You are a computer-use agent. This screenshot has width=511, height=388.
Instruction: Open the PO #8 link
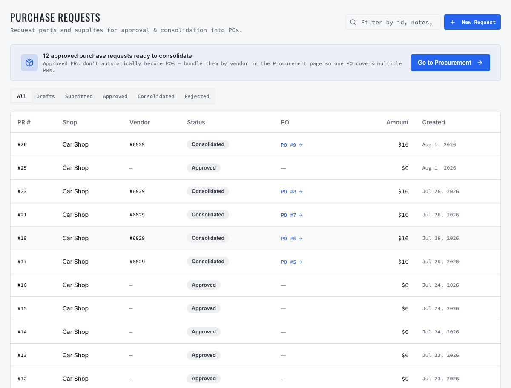click(x=292, y=192)
